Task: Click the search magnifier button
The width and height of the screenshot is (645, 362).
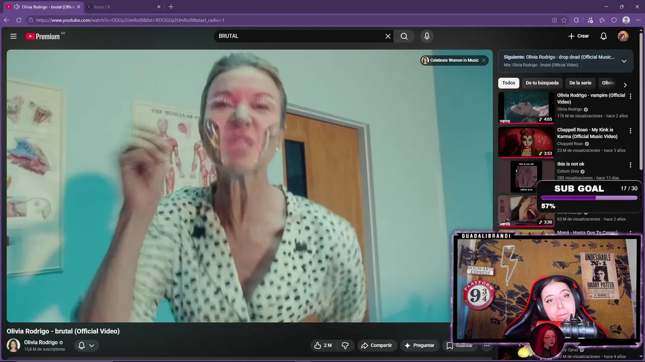Action: pos(404,36)
